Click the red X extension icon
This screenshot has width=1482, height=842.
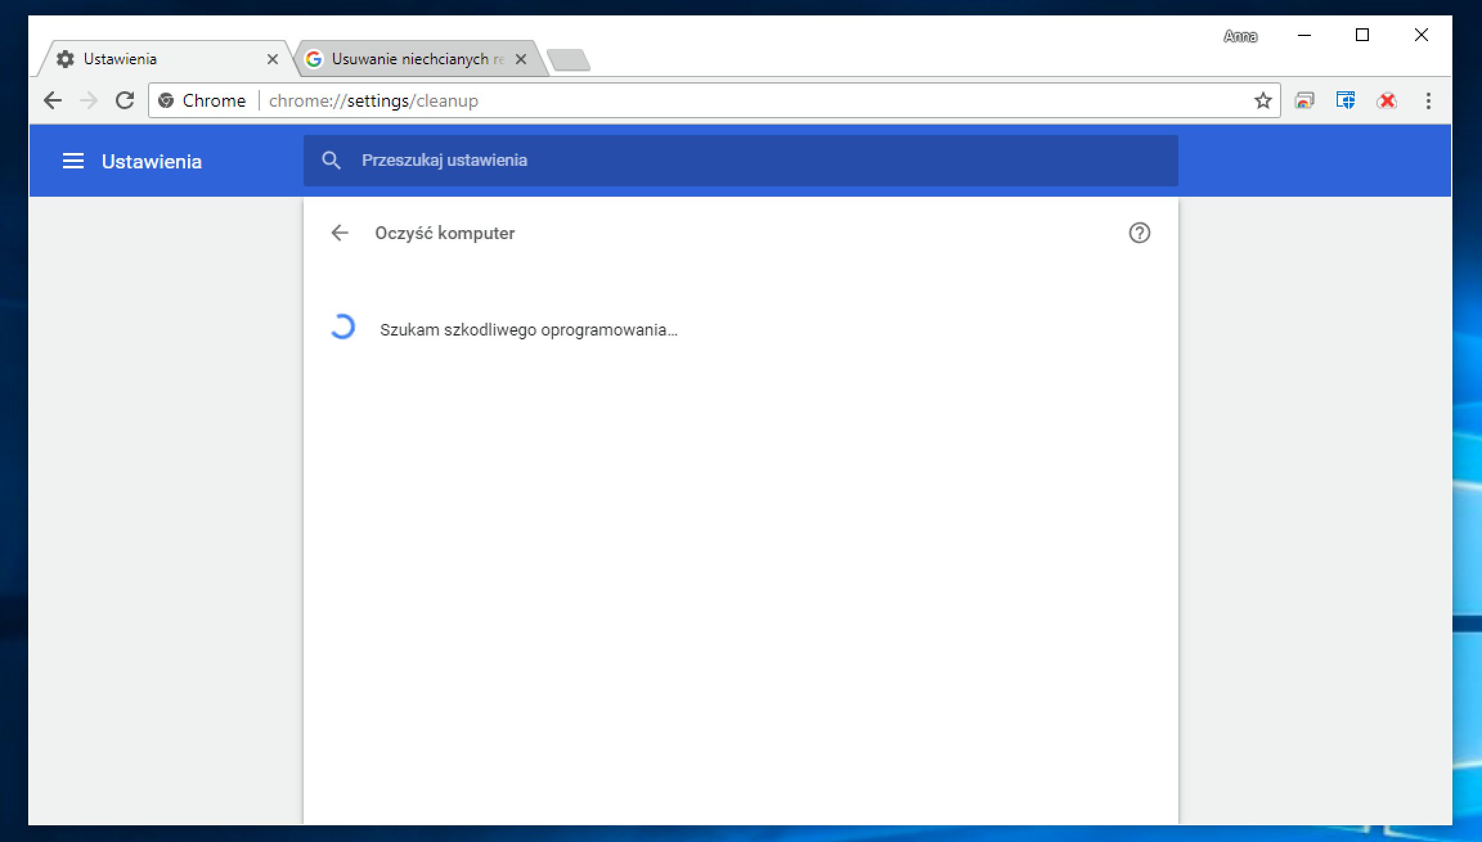[1387, 100]
